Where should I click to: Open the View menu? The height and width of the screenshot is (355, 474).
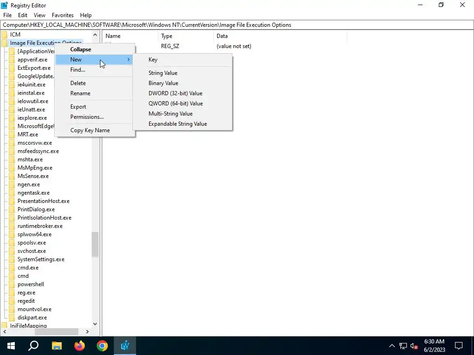pyautogui.click(x=40, y=15)
